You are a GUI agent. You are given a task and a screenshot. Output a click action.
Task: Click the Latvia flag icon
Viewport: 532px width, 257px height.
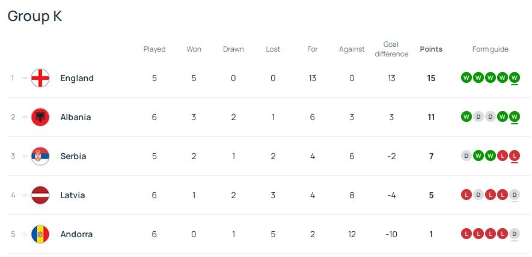40,195
